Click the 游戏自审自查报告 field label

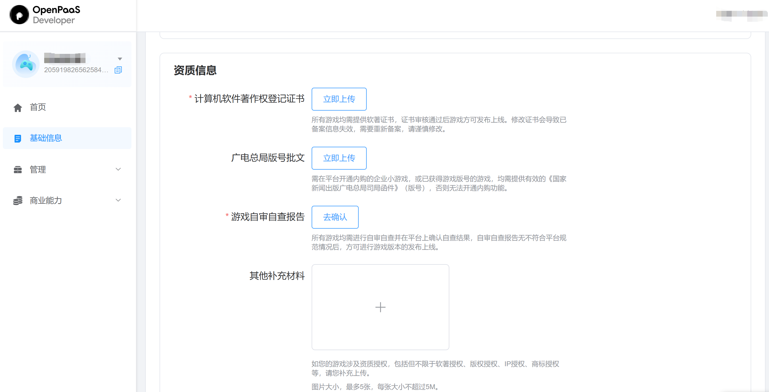tap(267, 217)
